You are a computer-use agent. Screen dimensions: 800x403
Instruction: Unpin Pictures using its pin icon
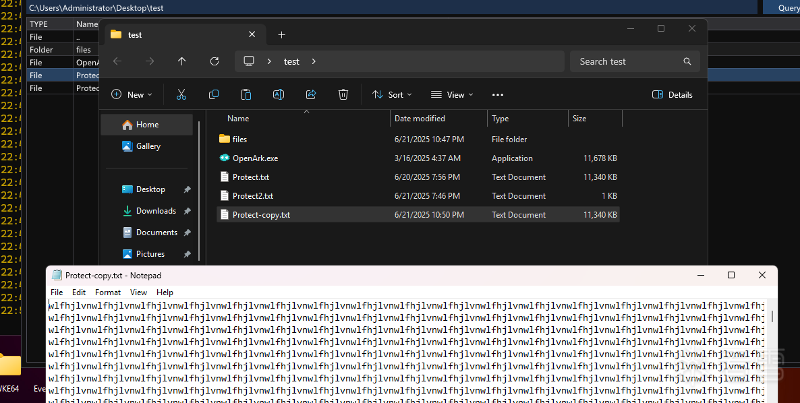click(188, 253)
